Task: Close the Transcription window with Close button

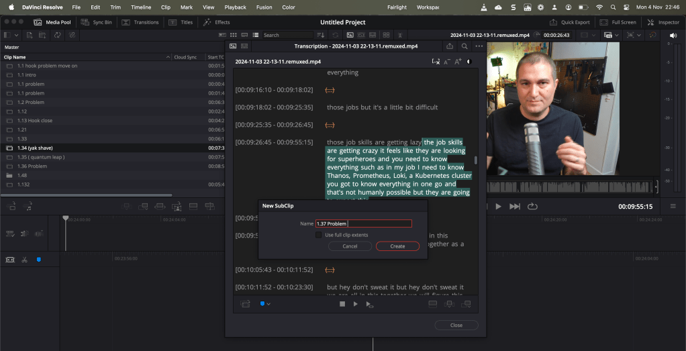Action: pos(456,325)
